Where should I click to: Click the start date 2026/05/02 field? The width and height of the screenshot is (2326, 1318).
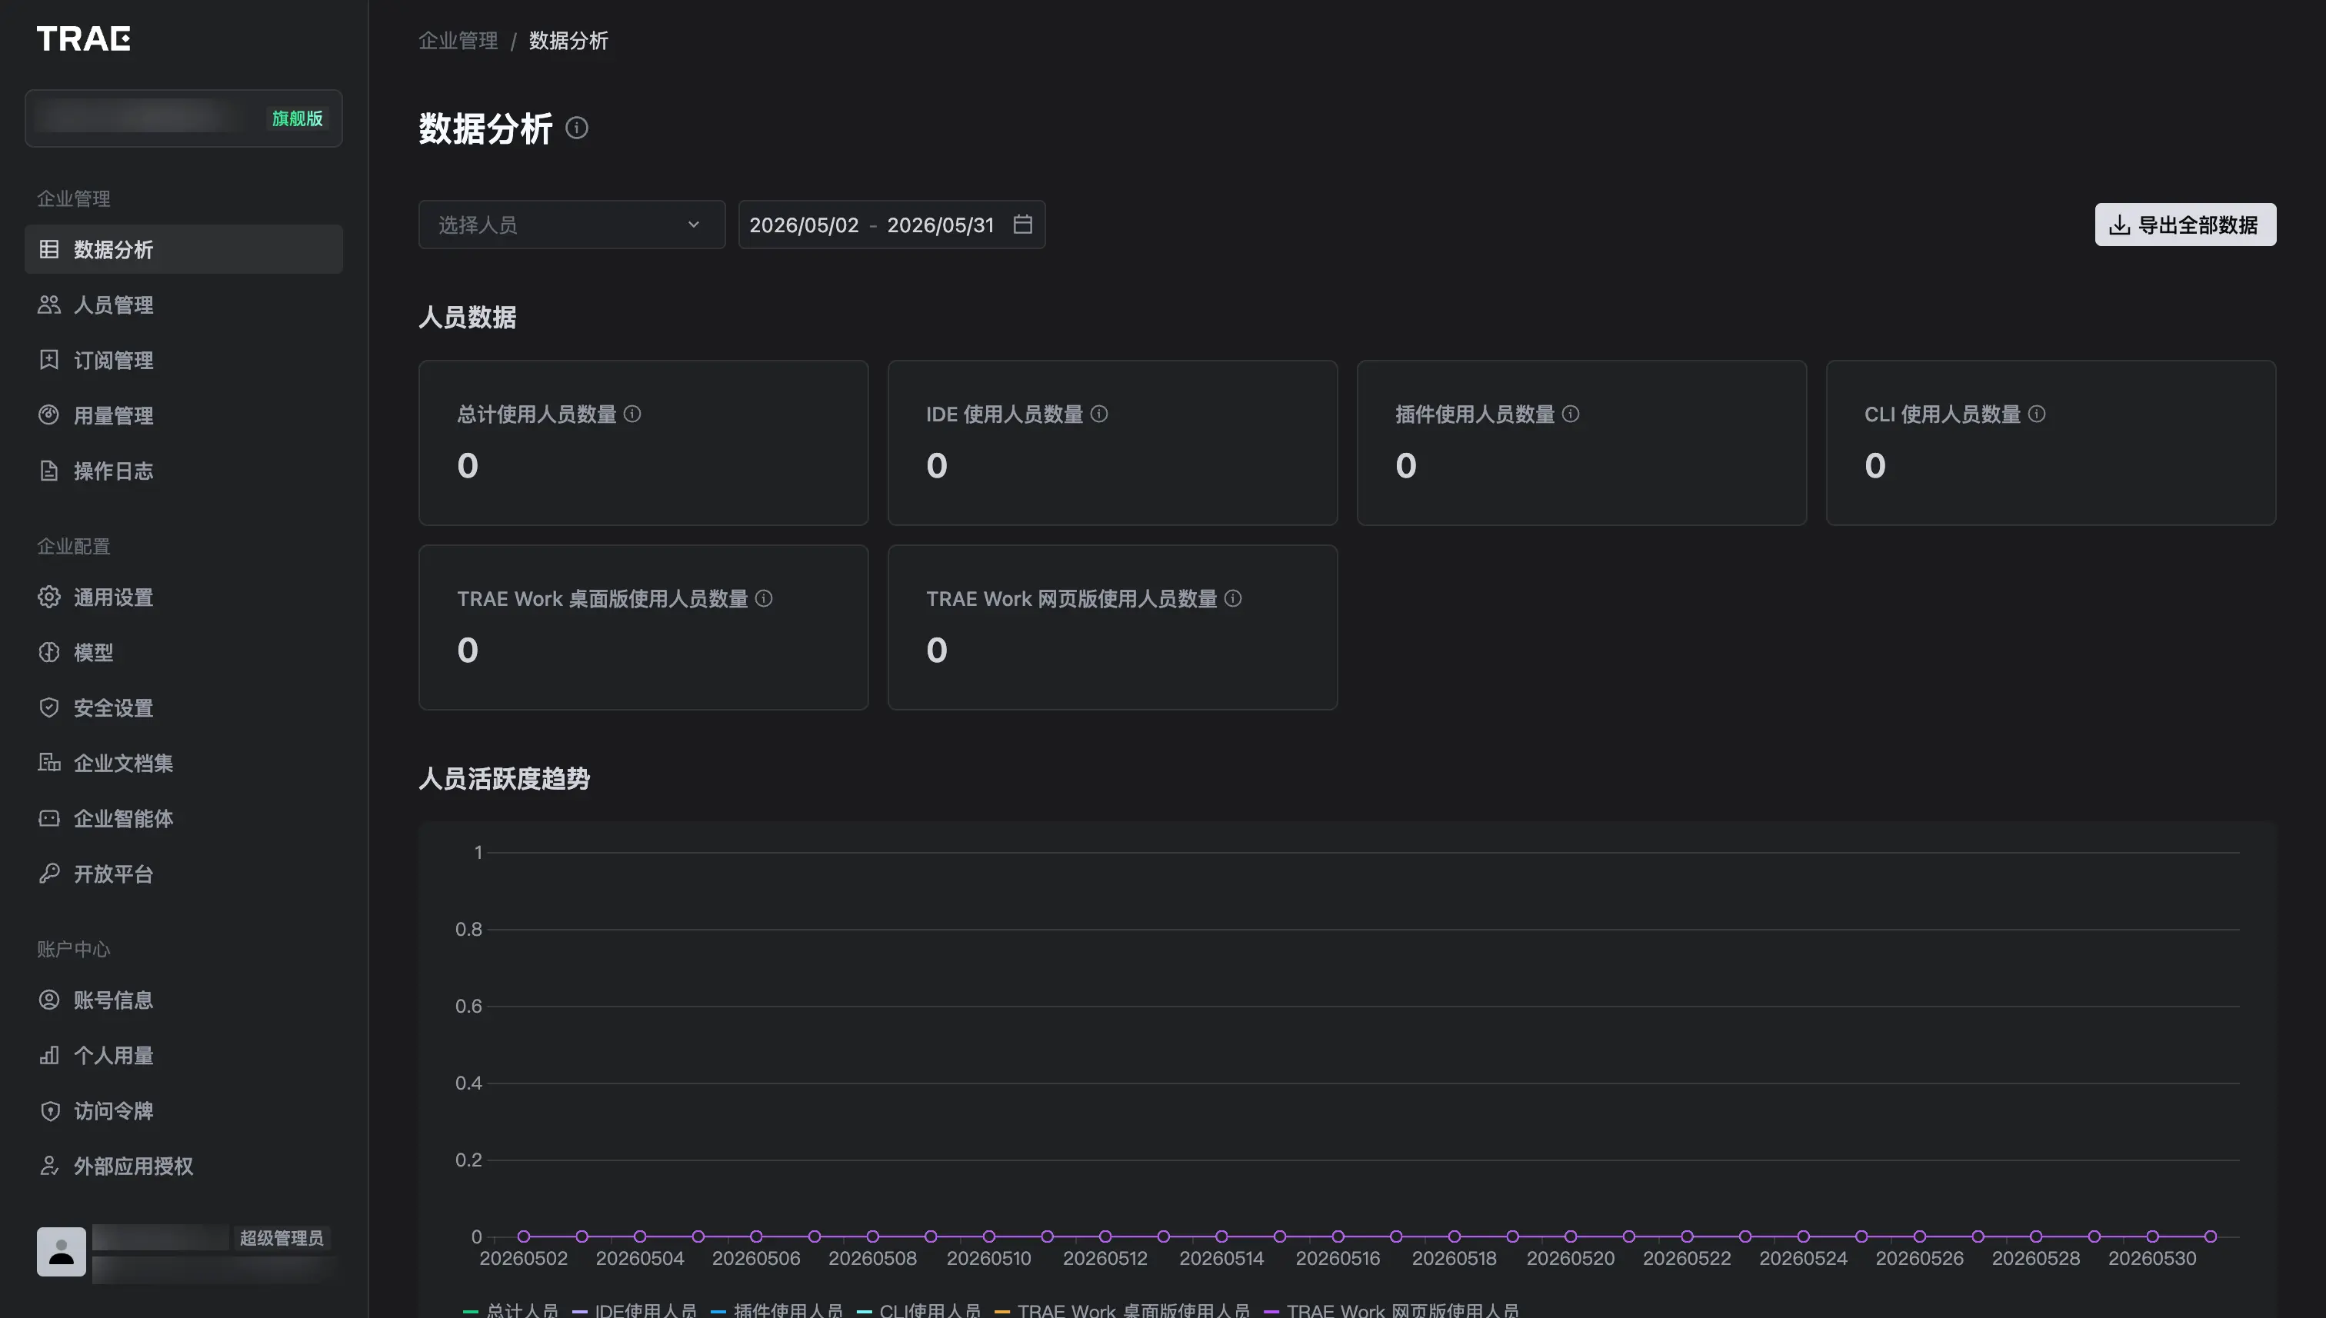[804, 225]
